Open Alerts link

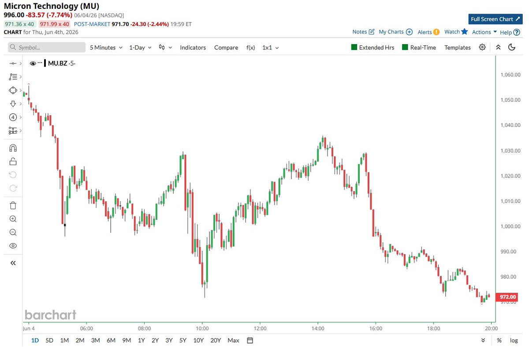428,32
